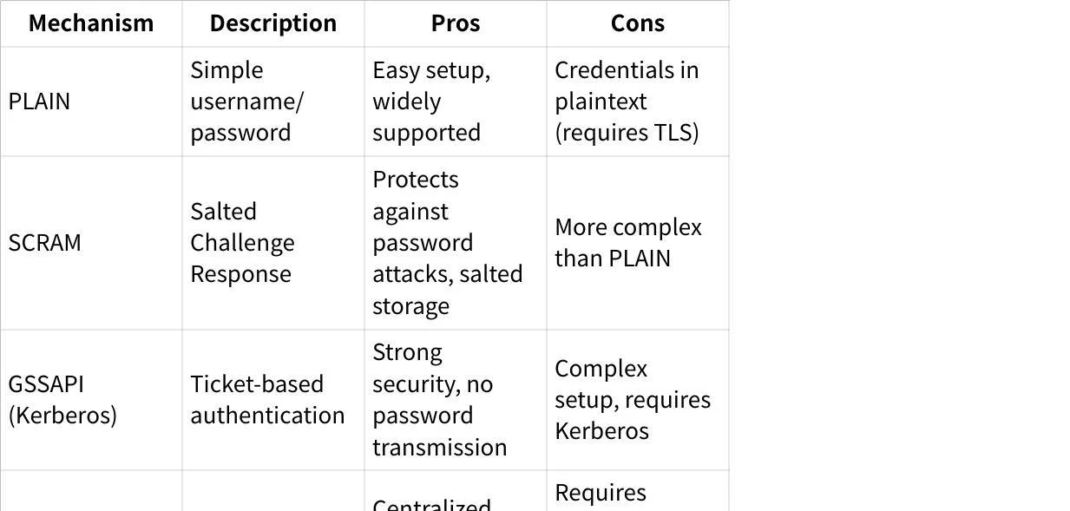The image size is (1070, 511).
Task: Click the 'Simple username/password' description cell
Action: point(247,102)
